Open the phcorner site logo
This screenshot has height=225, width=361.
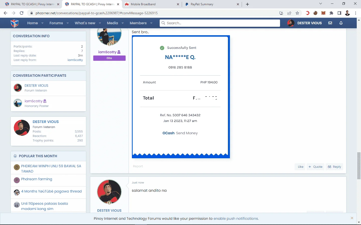[x=15, y=23]
